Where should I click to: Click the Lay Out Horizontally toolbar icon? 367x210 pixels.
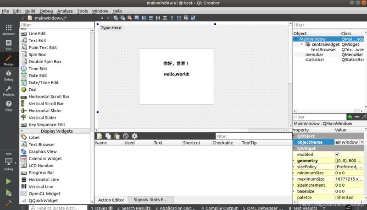144,18
